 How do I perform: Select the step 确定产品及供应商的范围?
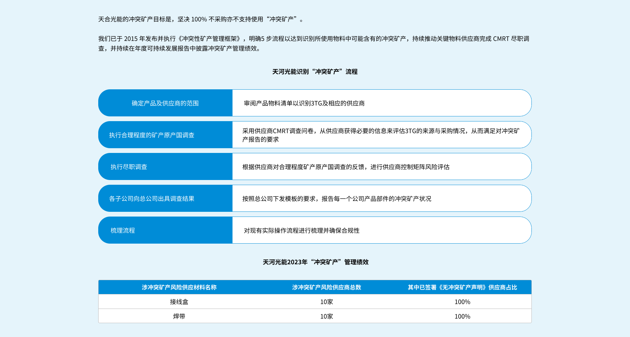[165, 103]
